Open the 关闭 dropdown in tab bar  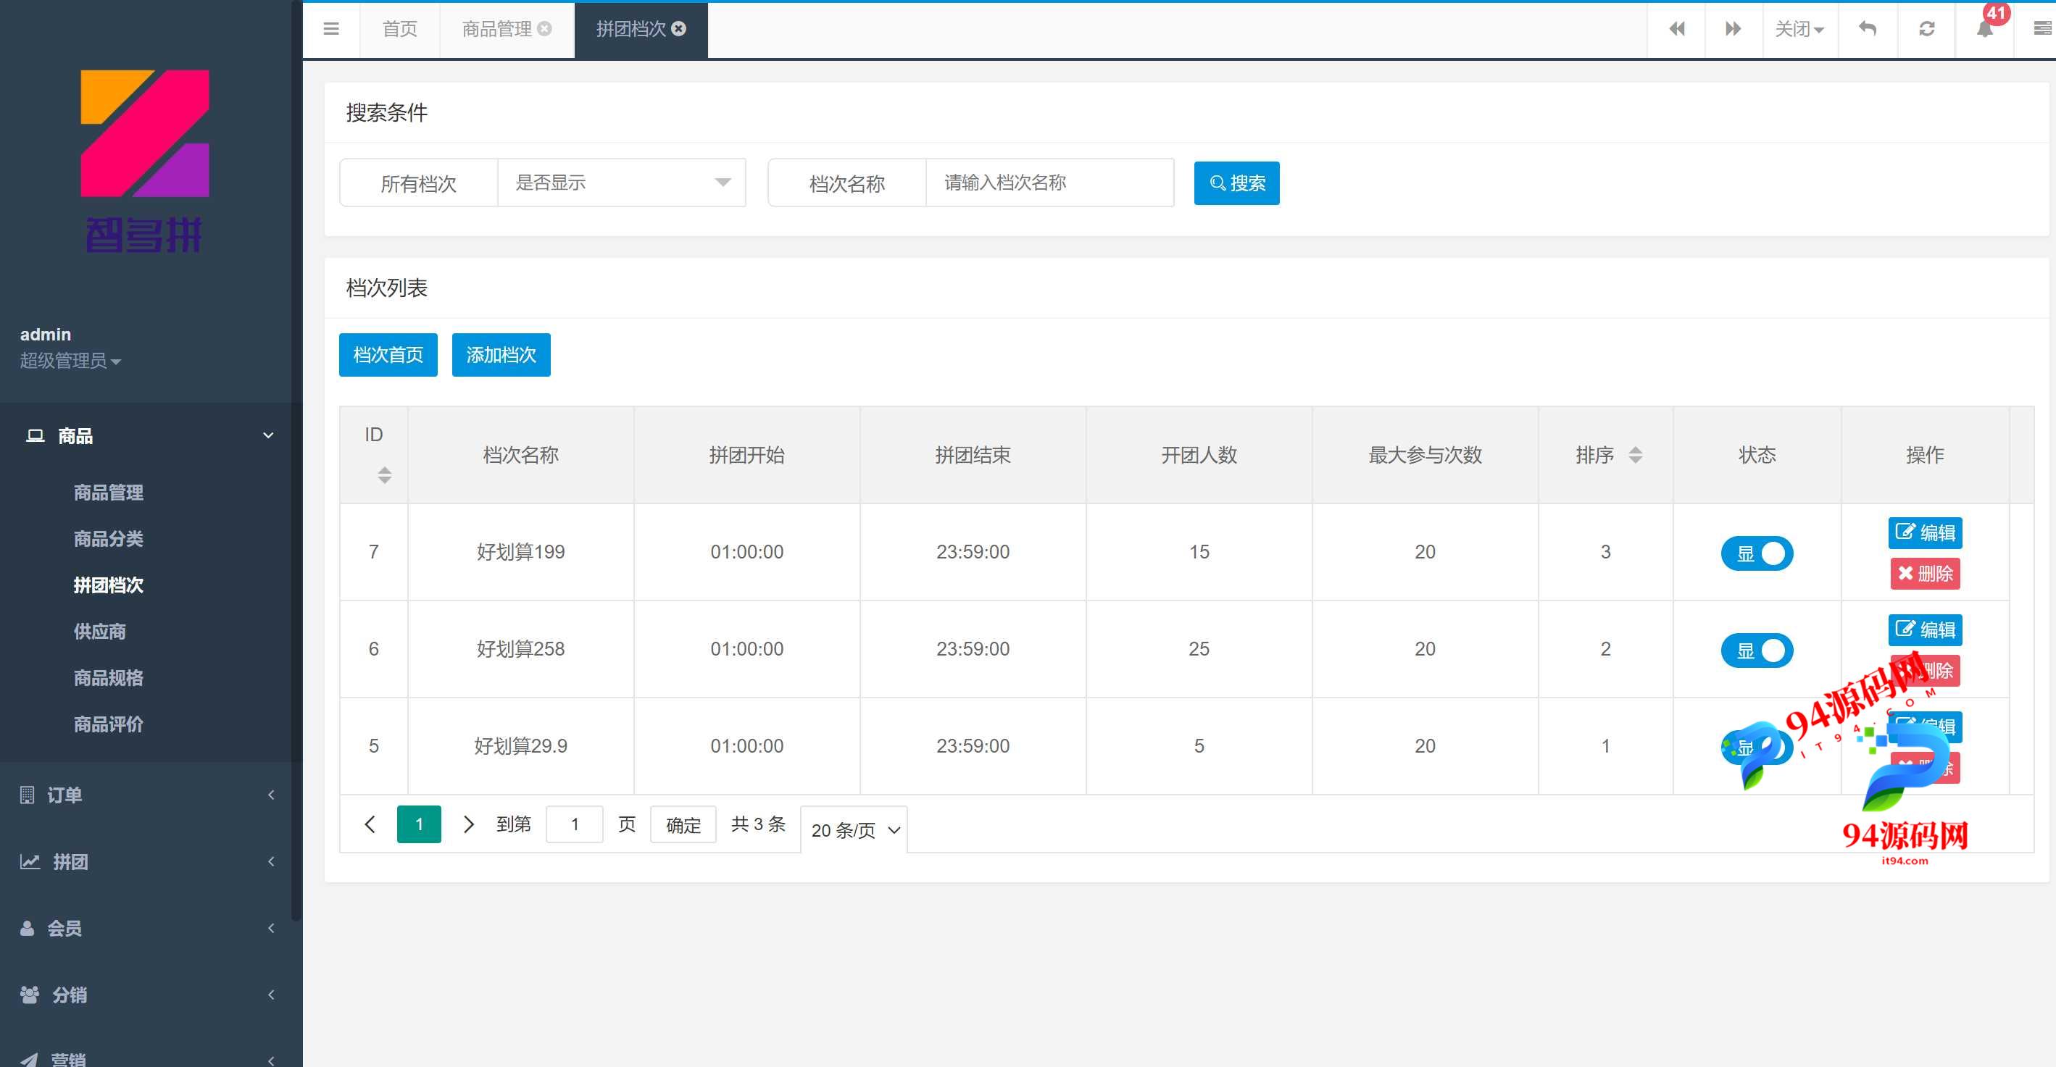coord(1799,29)
